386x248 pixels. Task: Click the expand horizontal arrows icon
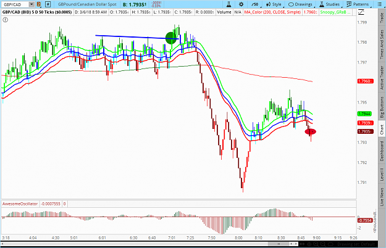pyautogui.click(x=302, y=244)
